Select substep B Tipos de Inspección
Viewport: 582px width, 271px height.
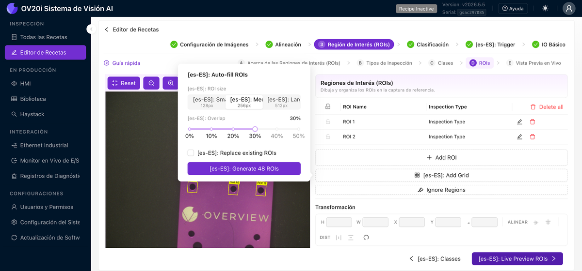[385, 63]
